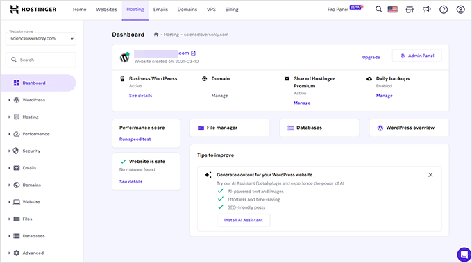
Task: Expand the Performance sidebar section arrow
Action: pos(9,134)
